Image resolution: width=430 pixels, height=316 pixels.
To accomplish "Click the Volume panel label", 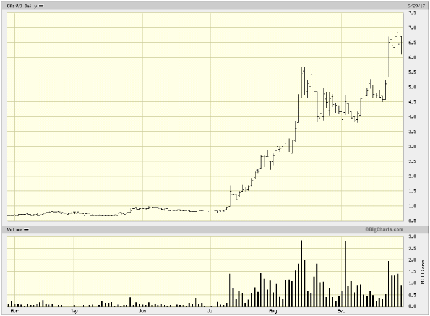I will click(x=15, y=229).
